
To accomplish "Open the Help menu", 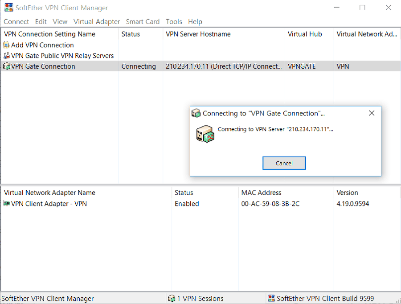I will pyautogui.click(x=195, y=22).
